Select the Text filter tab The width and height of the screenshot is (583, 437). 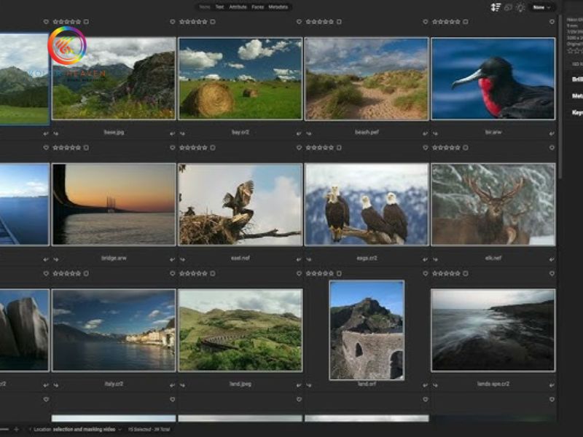[x=220, y=7]
